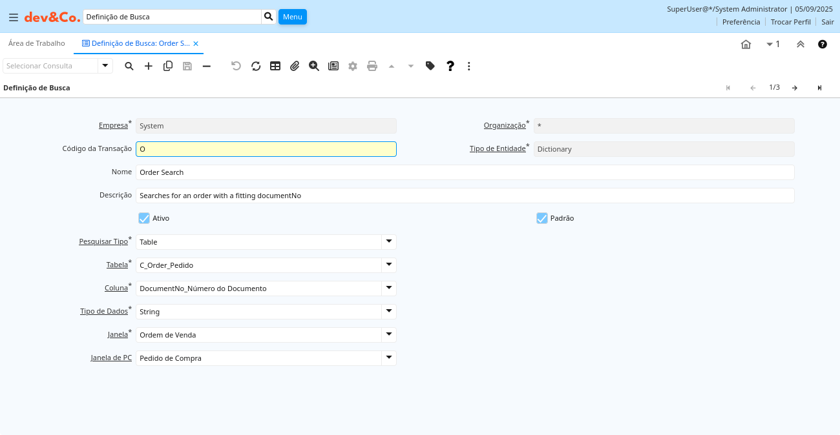Click the Home icon at top right

(746, 45)
